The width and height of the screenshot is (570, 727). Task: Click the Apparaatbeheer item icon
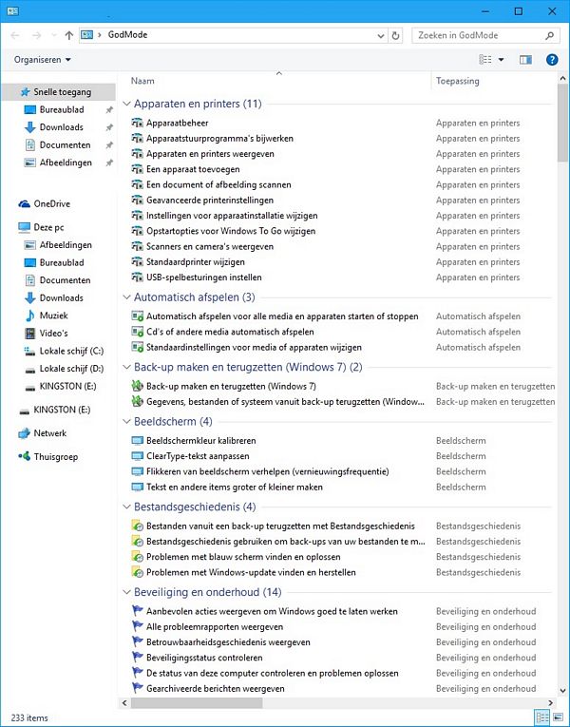point(137,123)
